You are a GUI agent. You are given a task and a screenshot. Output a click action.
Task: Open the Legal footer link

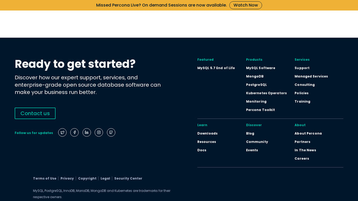[105, 178]
